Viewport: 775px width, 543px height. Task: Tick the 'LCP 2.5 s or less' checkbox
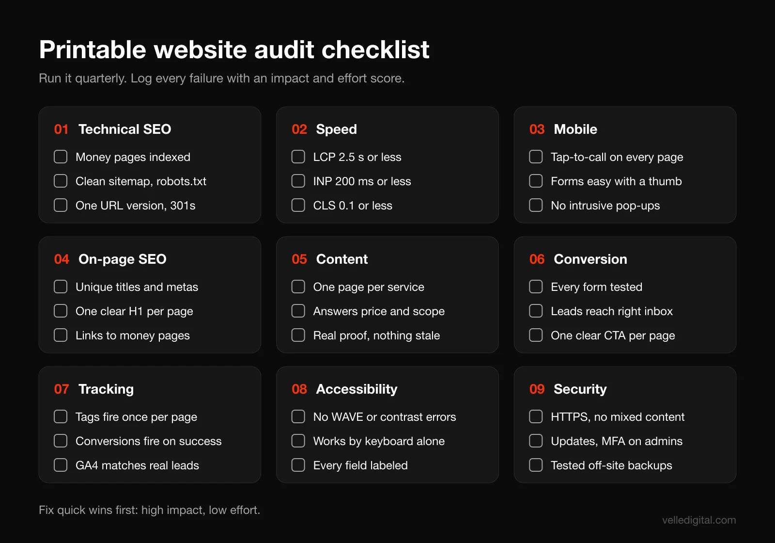click(298, 157)
